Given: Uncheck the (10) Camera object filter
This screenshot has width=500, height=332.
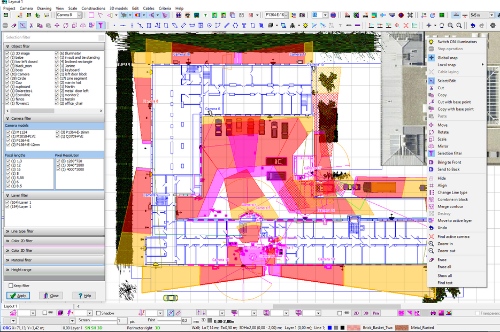Looking at the screenshot, I should click(7, 74).
